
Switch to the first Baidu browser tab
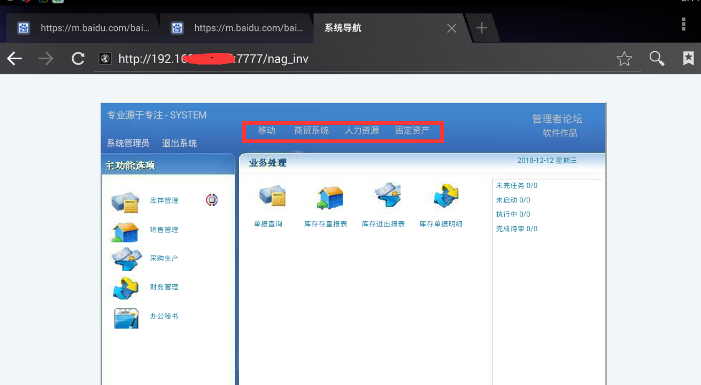tap(86, 28)
